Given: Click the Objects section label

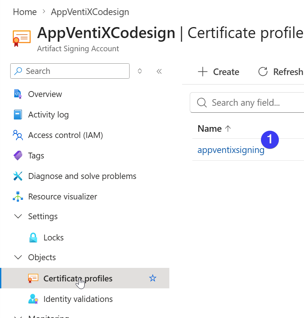Looking at the screenshot, I should click(x=42, y=257).
